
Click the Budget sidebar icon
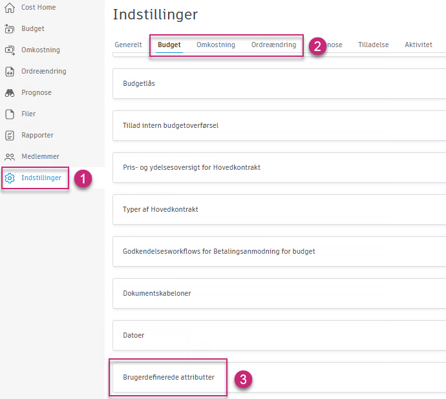(10, 29)
